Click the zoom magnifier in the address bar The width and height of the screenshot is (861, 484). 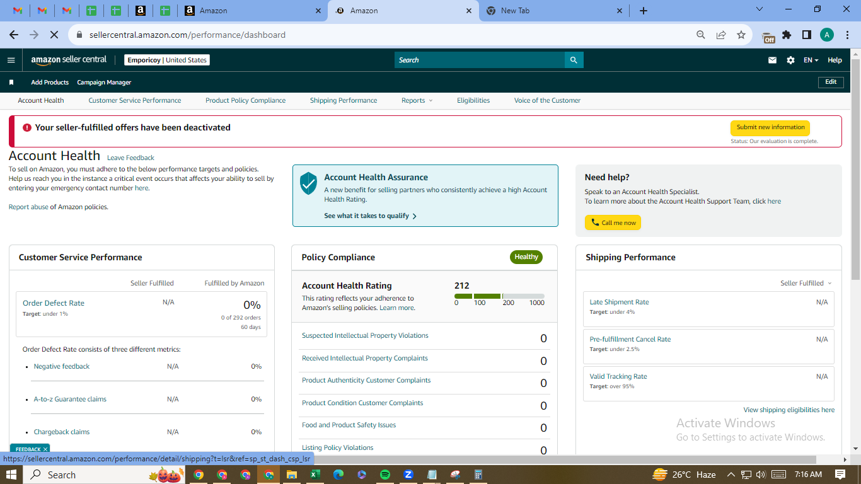click(x=700, y=35)
